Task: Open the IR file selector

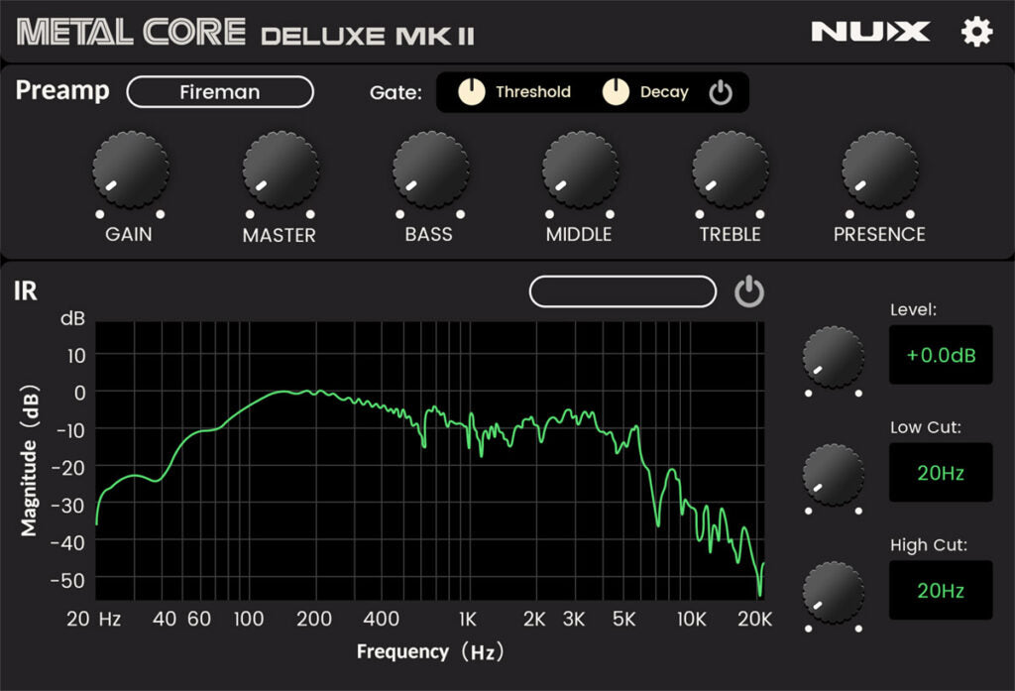Action: pyautogui.click(x=622, y=290)
